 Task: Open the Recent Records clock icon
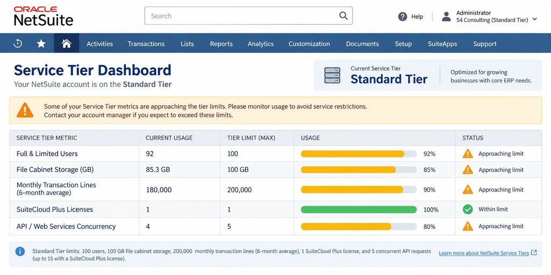tap(18, 44)
